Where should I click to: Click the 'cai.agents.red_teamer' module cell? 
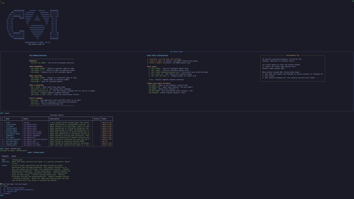click(x=32, y=145)
